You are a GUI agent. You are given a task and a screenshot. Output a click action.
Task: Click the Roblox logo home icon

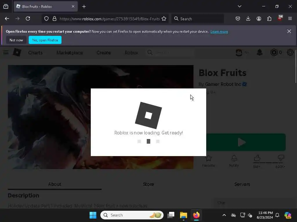tap(17, 52)
